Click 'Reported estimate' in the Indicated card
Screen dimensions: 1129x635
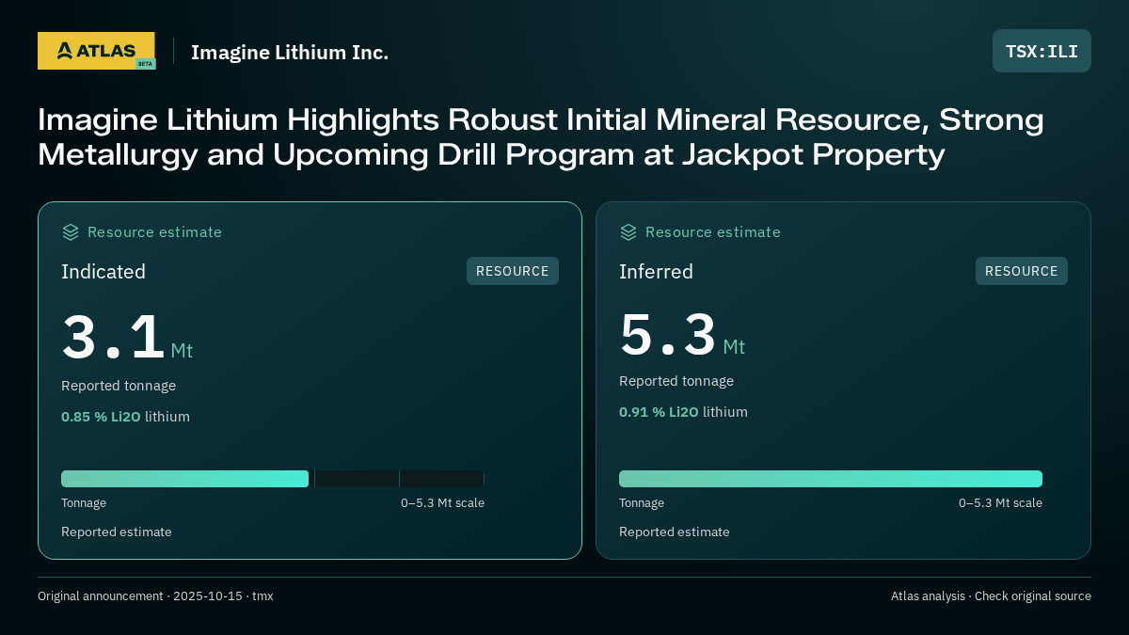tap(117, 532)
